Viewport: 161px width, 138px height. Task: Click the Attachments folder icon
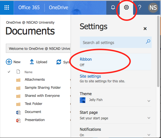(x=18, y=80)
